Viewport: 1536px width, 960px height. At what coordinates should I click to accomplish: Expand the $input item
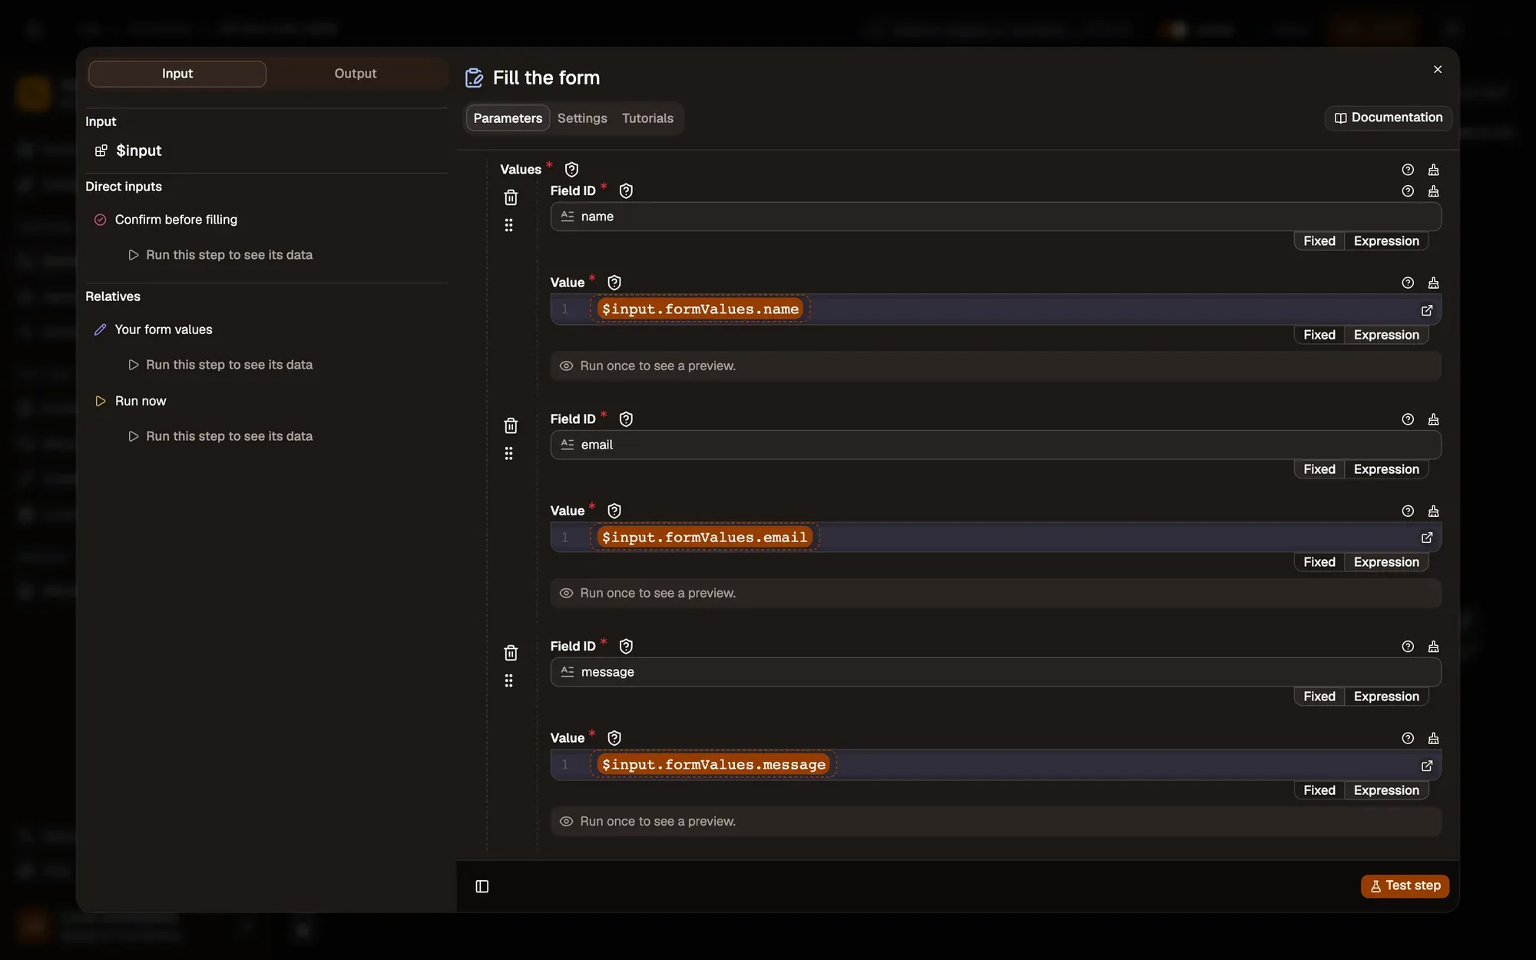(x=138, y=151)
